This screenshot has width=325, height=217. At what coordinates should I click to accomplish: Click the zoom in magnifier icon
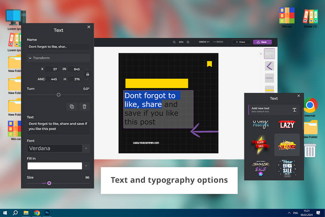(x=188, y=42)
